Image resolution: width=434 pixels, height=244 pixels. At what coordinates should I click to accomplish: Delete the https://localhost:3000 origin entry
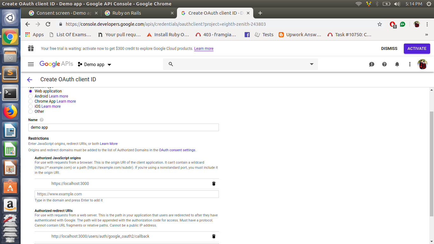pos(214,184)
